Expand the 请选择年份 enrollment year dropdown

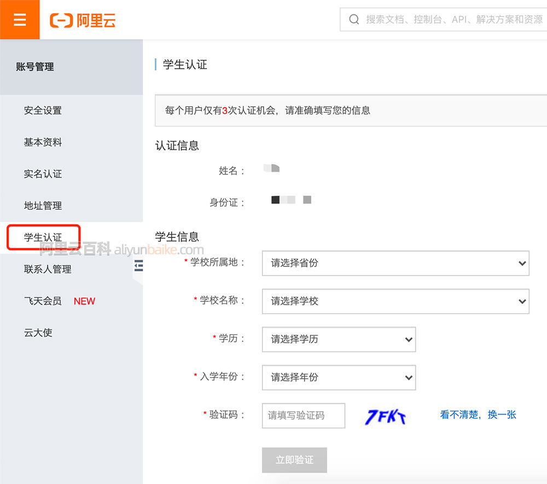point(339,377)
